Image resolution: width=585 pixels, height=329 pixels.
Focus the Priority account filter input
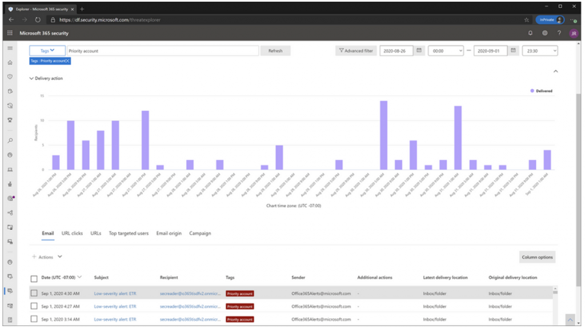point(163,51)
